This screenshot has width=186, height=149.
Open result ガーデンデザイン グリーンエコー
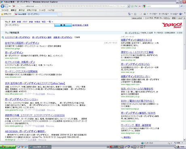click(21, 100)
